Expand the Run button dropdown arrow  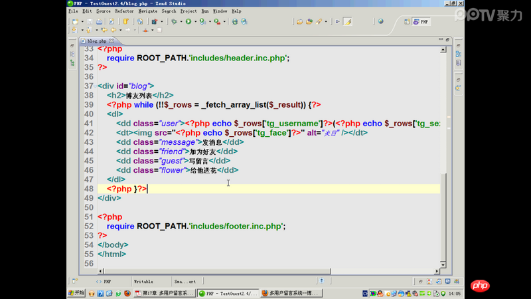(194, 21)
